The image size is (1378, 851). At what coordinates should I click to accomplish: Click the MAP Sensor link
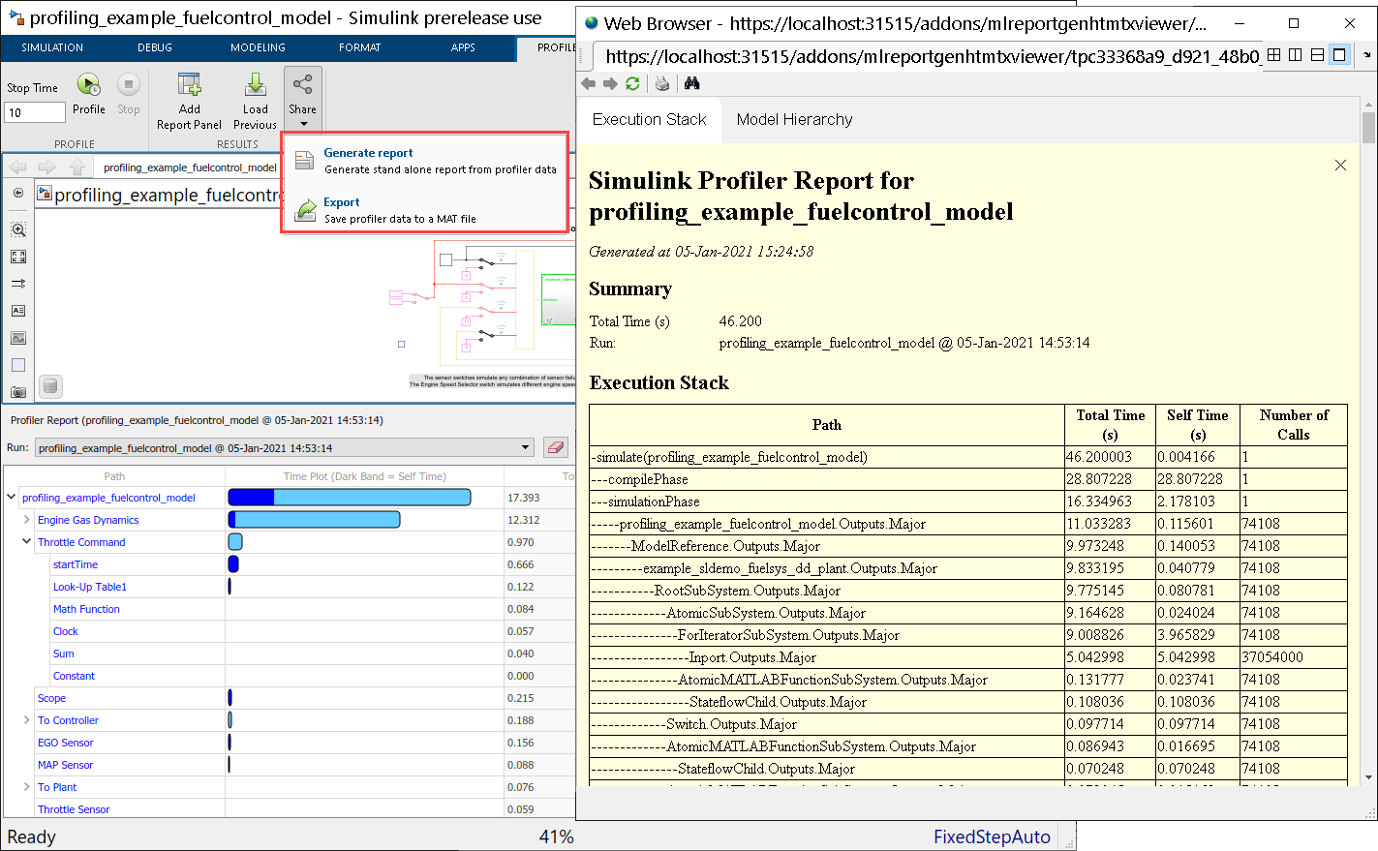[x=66, y=765]
